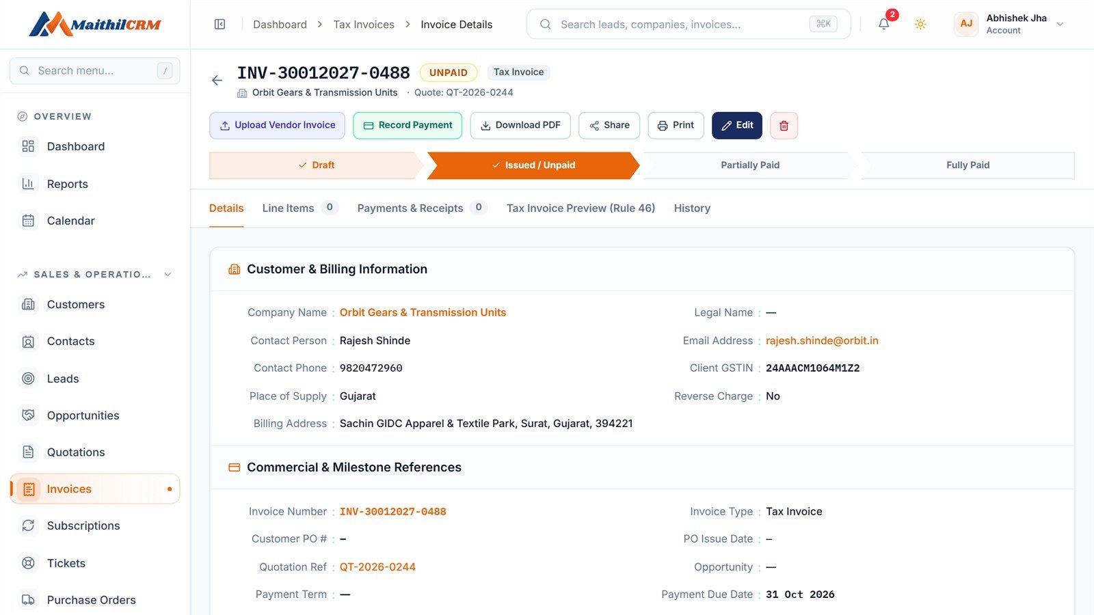Open Dashboard from the sidebar
1094x615 pixels.
(x=95, y=146)
